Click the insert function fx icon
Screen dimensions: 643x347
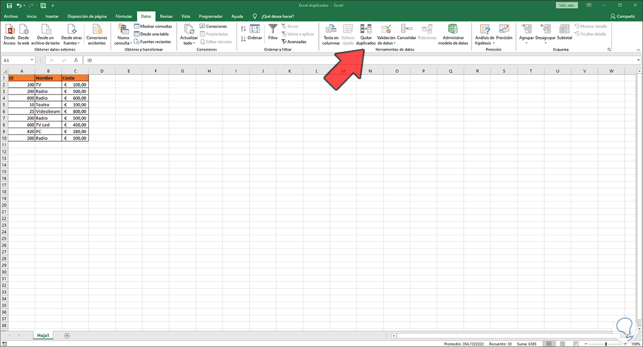coord(76,60)
